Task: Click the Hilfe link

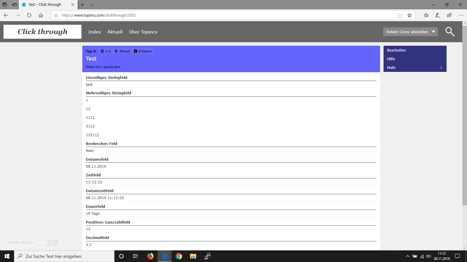Action: click(391, 59)
